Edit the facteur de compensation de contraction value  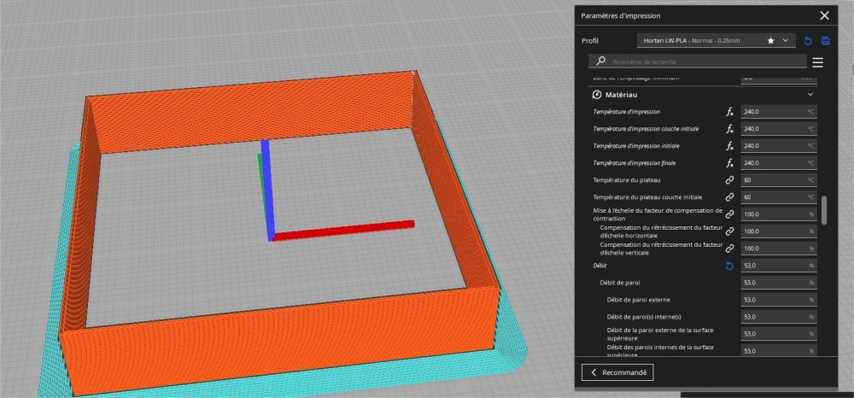click(779, 214)
